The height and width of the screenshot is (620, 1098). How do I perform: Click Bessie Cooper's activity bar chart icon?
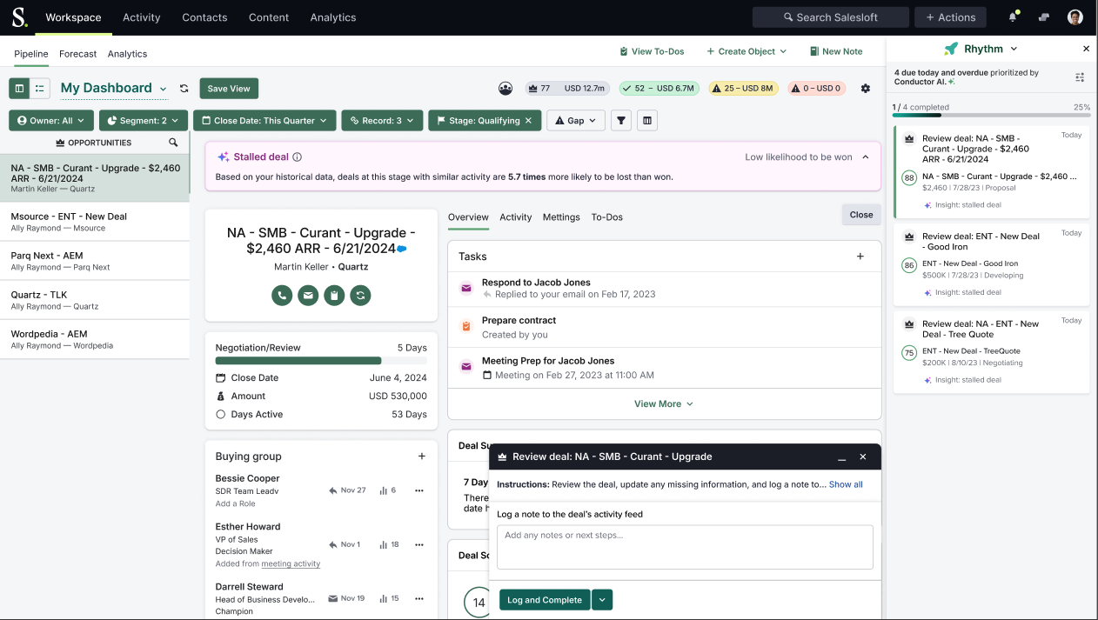point(383,490)
